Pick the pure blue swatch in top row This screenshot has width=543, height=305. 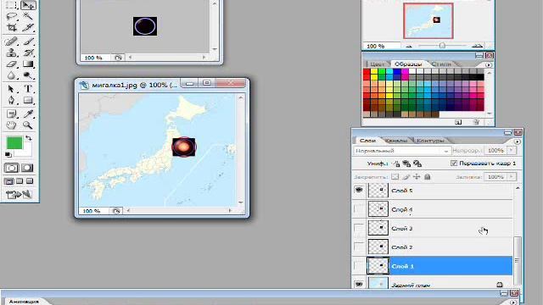(x=397, y=71)
